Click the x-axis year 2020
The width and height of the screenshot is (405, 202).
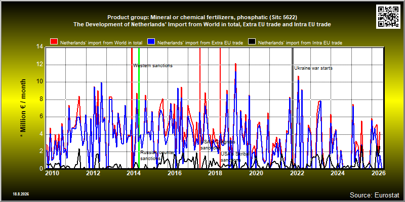coord(256,173)
